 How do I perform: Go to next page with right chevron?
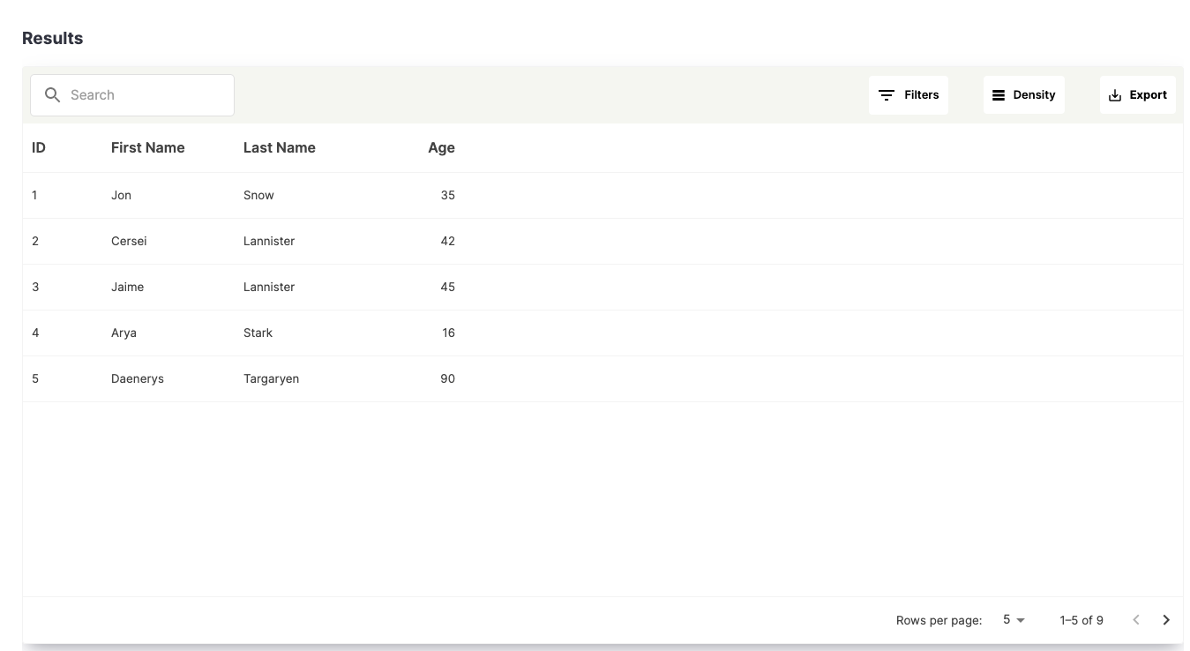click(x=1165, y=619)
